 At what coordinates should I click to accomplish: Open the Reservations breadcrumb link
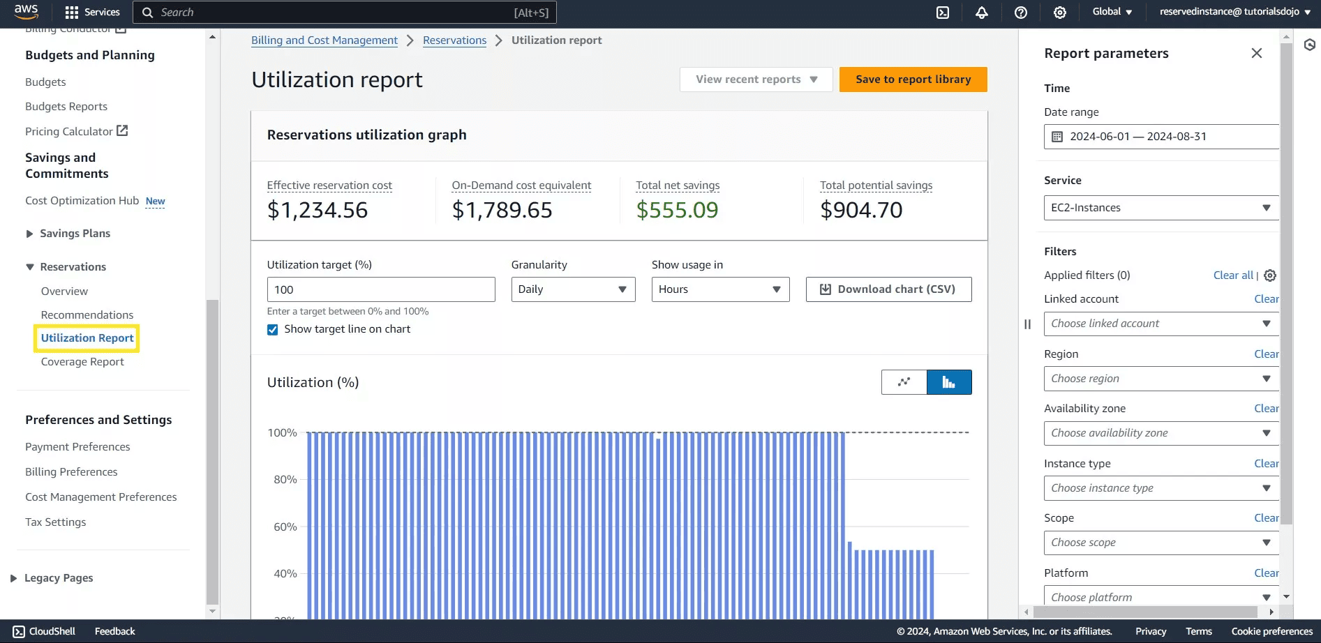(454, 40)
